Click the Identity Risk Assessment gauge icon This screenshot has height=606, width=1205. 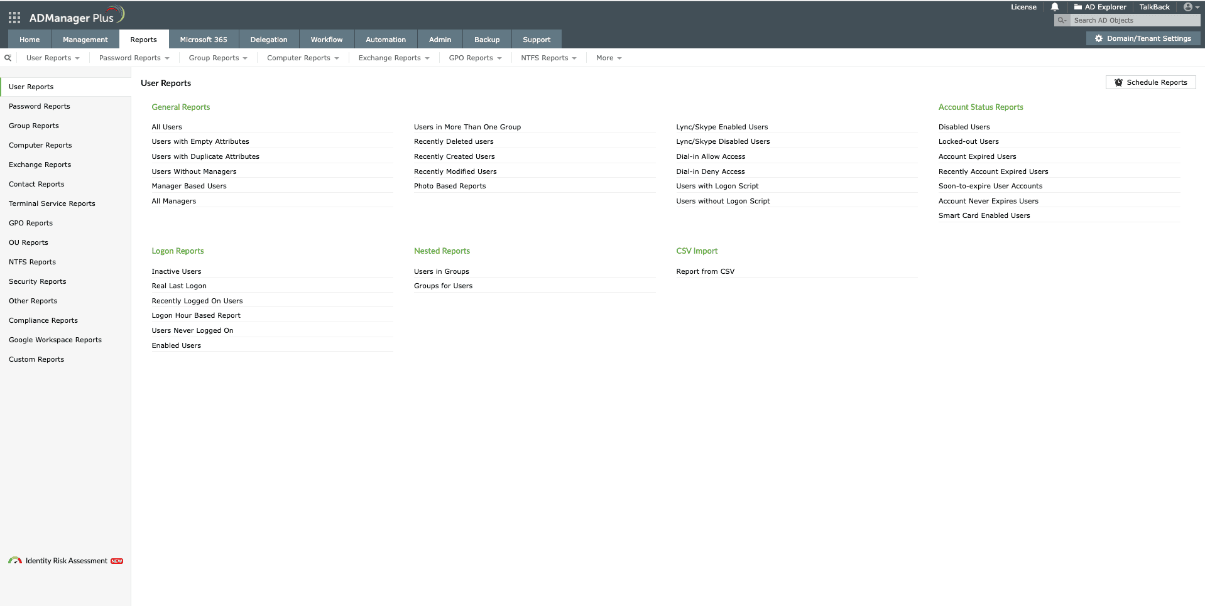16,561
